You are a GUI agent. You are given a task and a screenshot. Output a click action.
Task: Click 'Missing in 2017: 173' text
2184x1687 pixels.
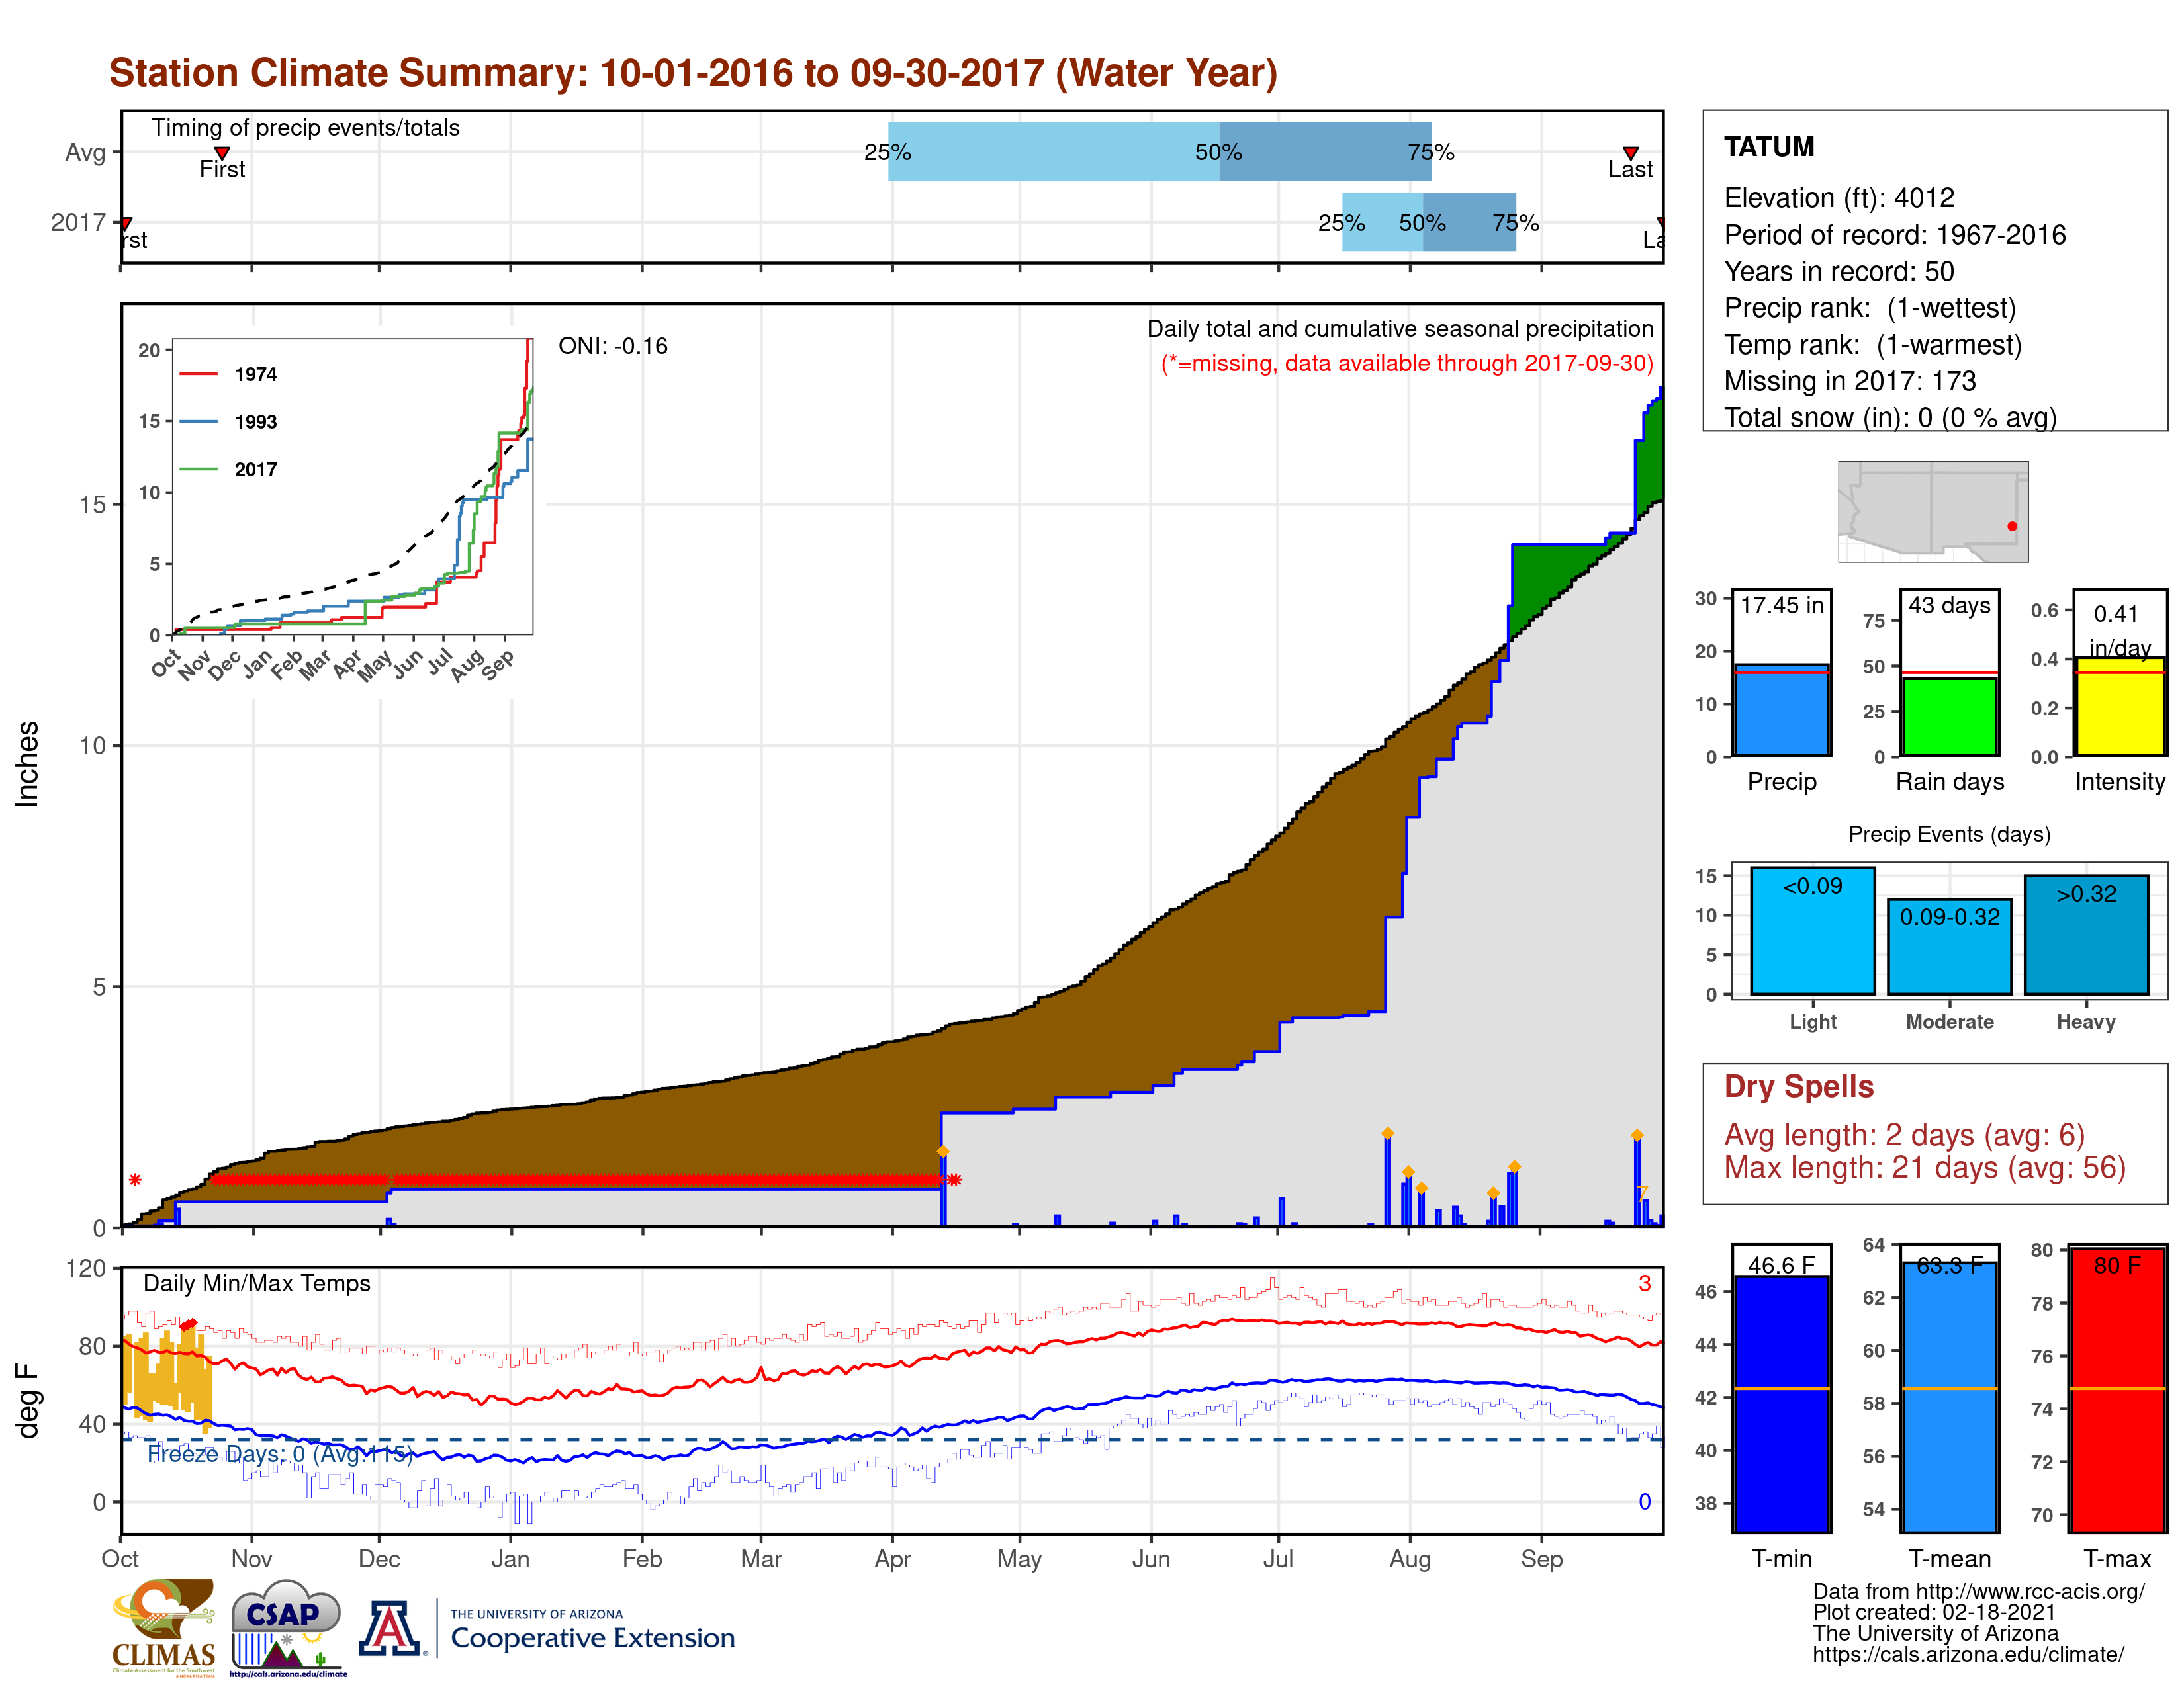[1850, 381]
